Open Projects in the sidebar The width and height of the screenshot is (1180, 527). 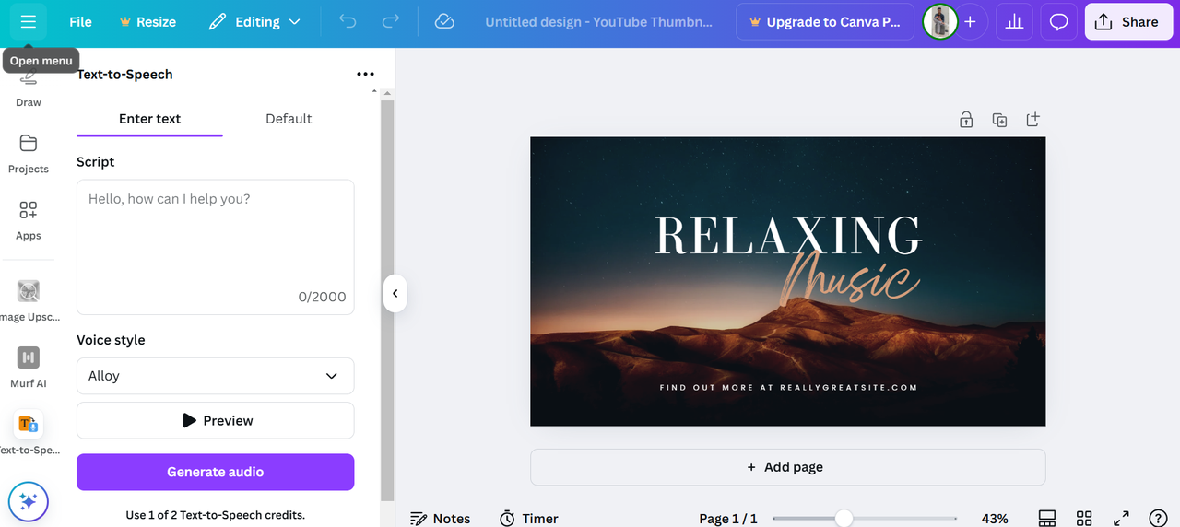(29, 154)
